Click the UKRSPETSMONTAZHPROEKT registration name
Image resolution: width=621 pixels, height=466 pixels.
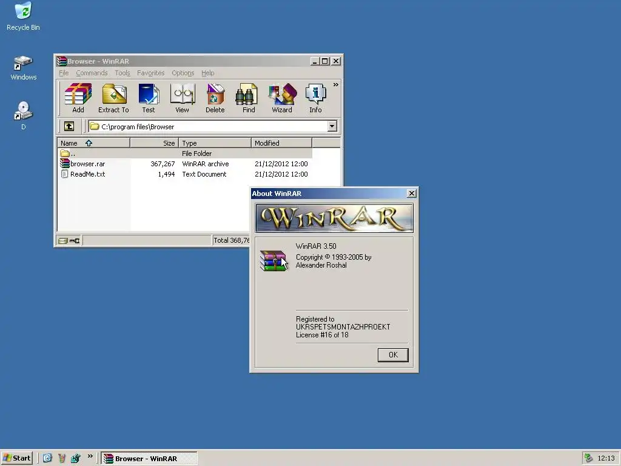343,327
